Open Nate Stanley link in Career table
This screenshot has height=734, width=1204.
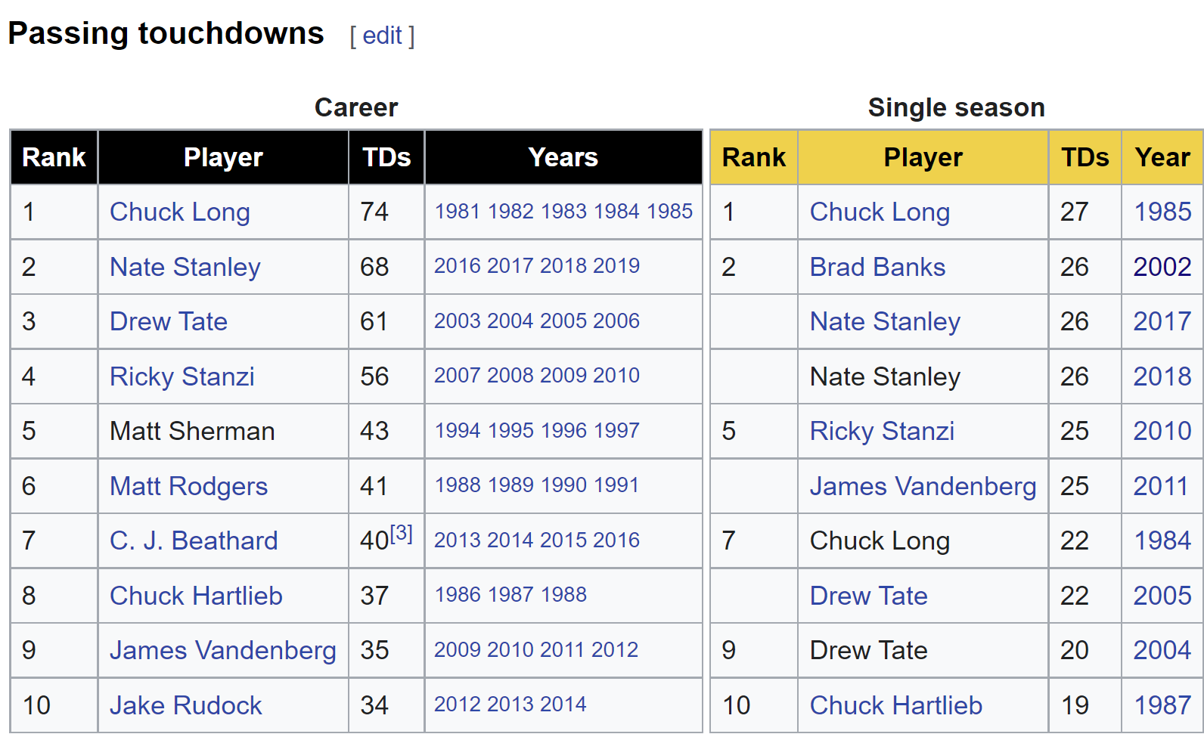tap(185, 267)
